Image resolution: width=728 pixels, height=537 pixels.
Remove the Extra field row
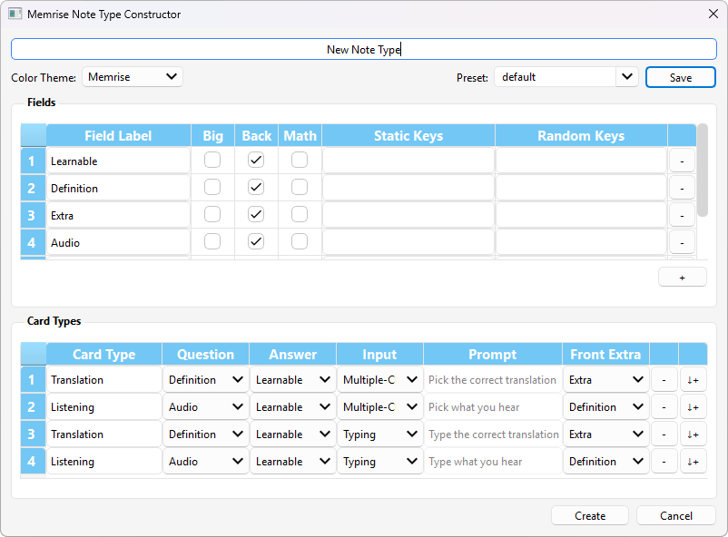(682, 215)
